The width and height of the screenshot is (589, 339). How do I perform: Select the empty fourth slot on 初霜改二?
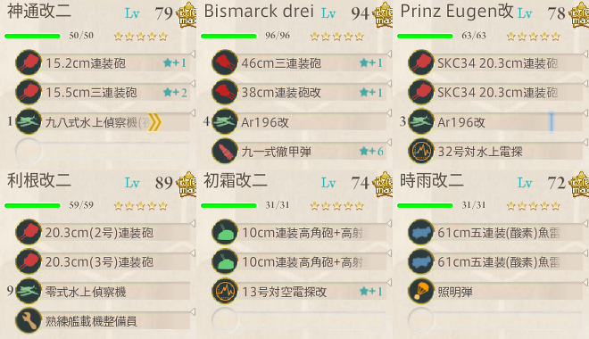pyautogui.click(x=299, y=320)
